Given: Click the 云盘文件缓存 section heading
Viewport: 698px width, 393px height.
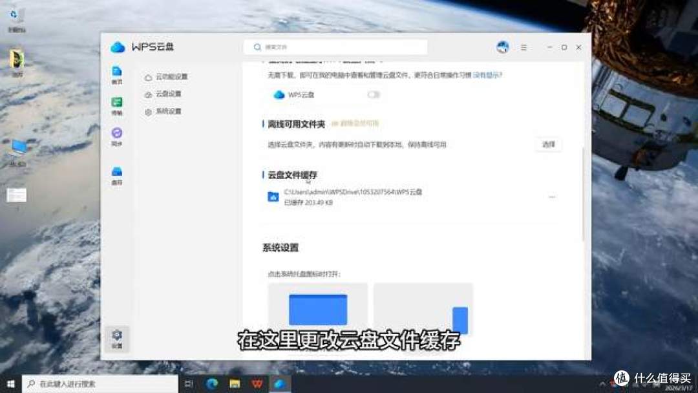Looking at the screenshot, I should coord(292,175).
